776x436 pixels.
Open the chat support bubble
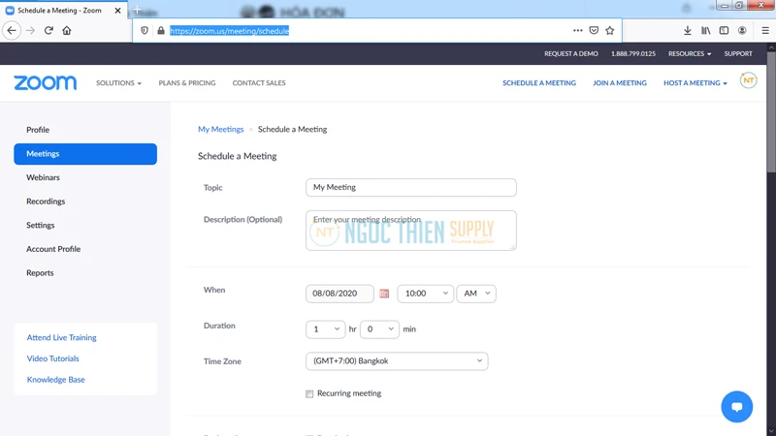point(736,407)
